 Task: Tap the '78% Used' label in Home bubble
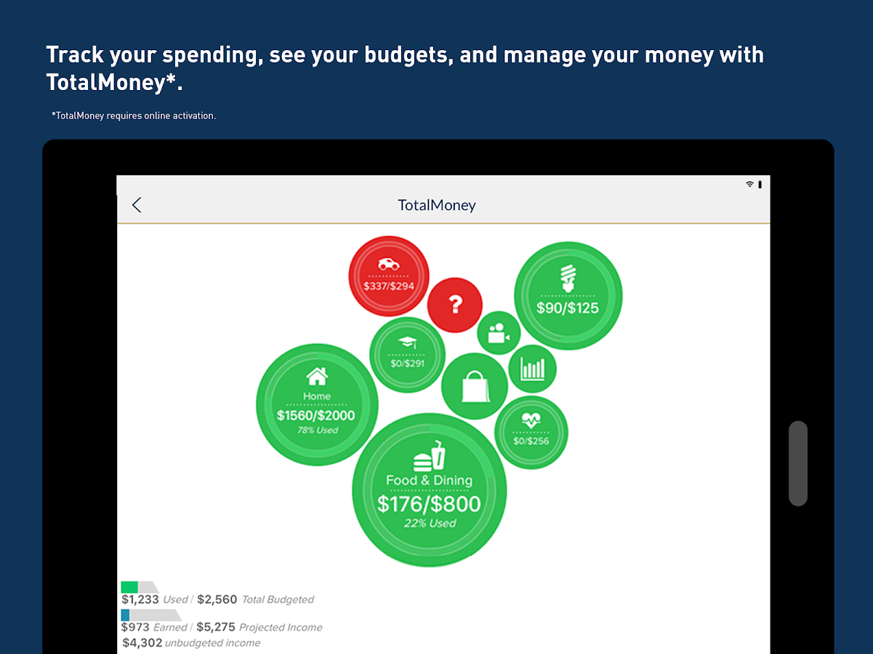pos(318,430)
